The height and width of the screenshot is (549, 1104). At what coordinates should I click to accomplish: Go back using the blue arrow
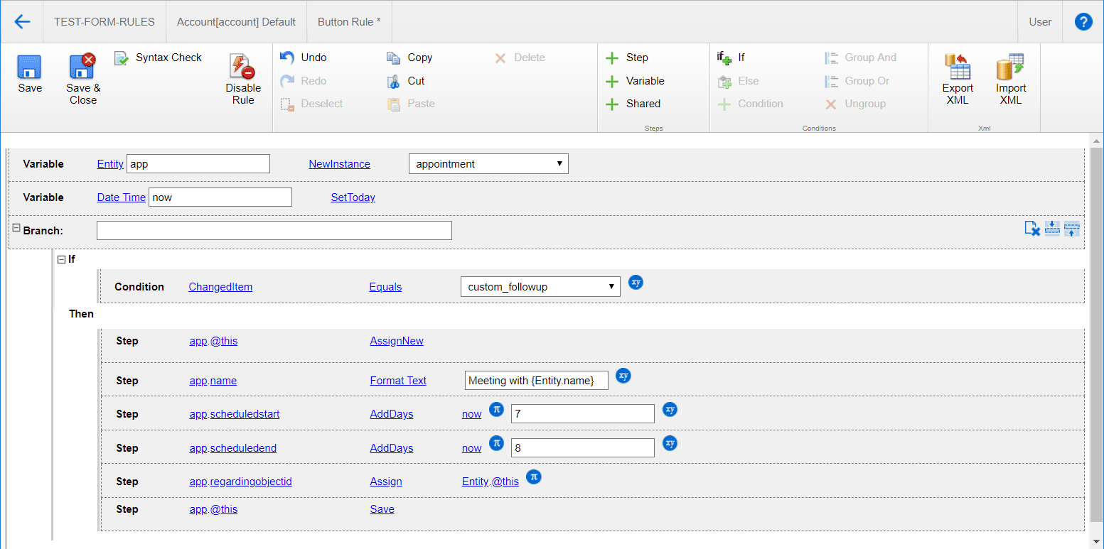22,21
